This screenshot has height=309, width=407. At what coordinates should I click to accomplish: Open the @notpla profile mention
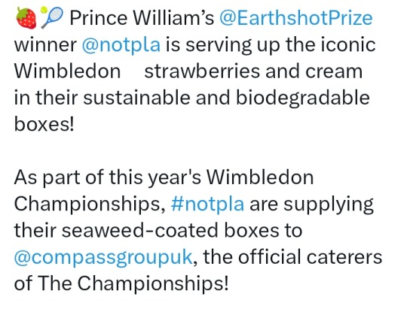[x=121, y=44]
